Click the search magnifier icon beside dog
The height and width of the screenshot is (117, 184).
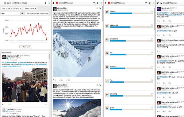click(22, 13)
